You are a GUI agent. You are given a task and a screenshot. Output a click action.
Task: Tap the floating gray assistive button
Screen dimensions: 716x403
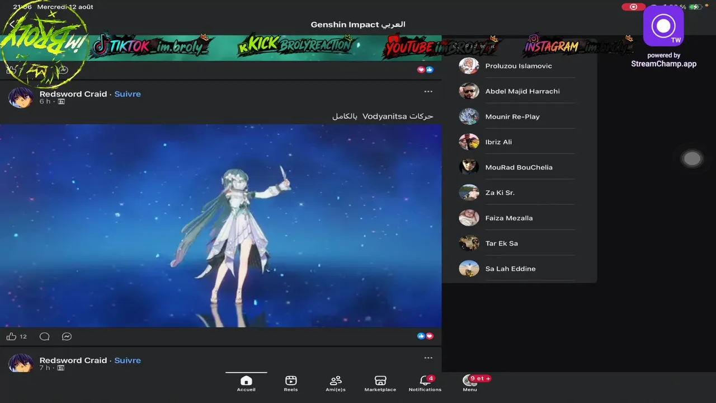tap(692, 159)
